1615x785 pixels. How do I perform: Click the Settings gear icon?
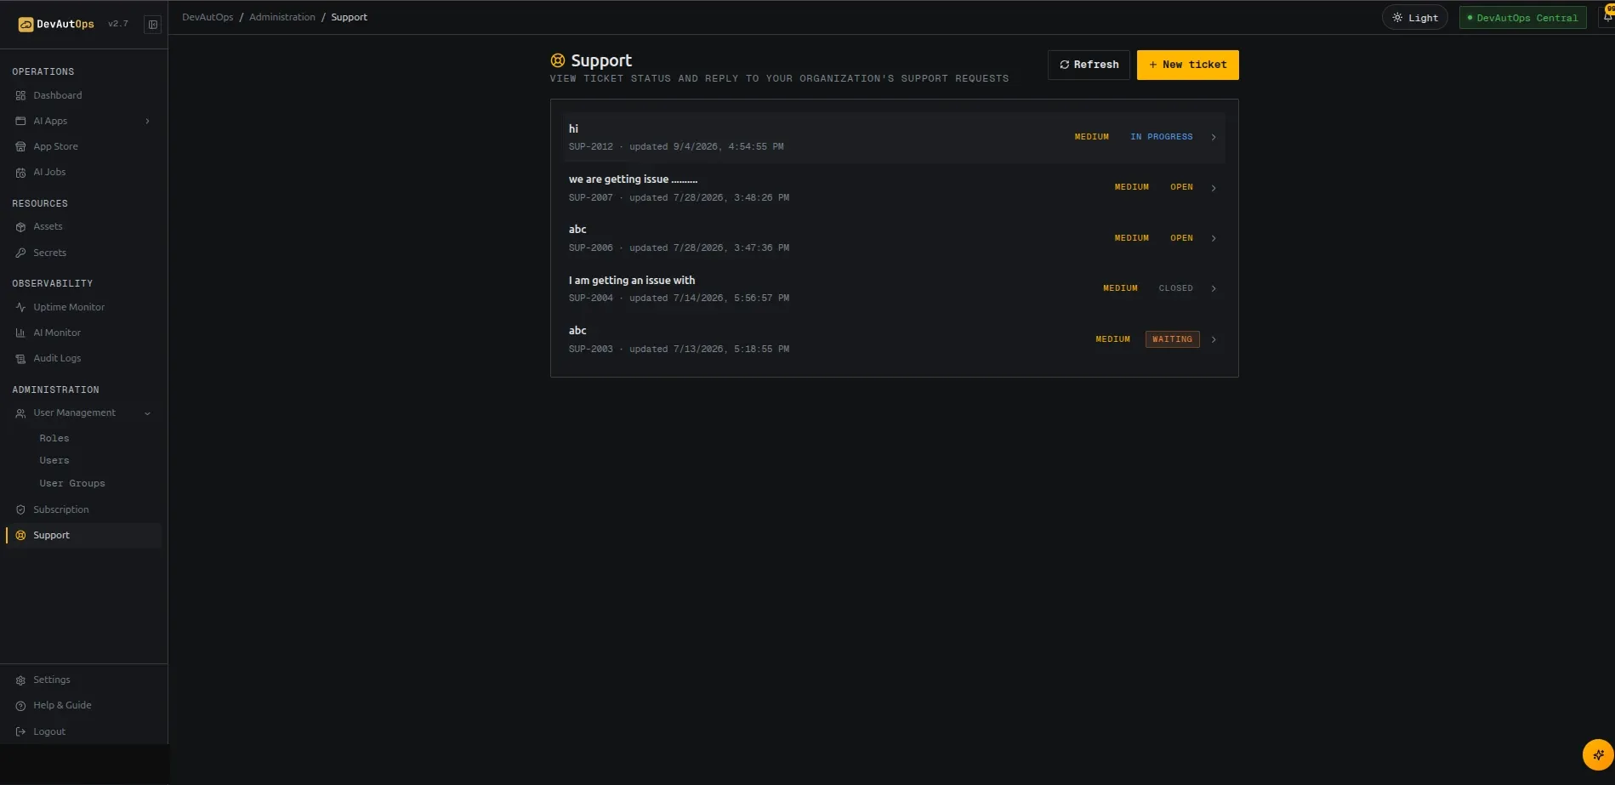20,680
